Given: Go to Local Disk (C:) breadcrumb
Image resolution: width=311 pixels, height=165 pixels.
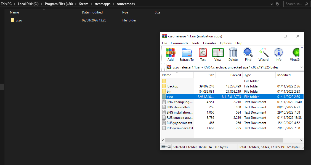Looking at the screenshot, I should click(x=28, y=4).
